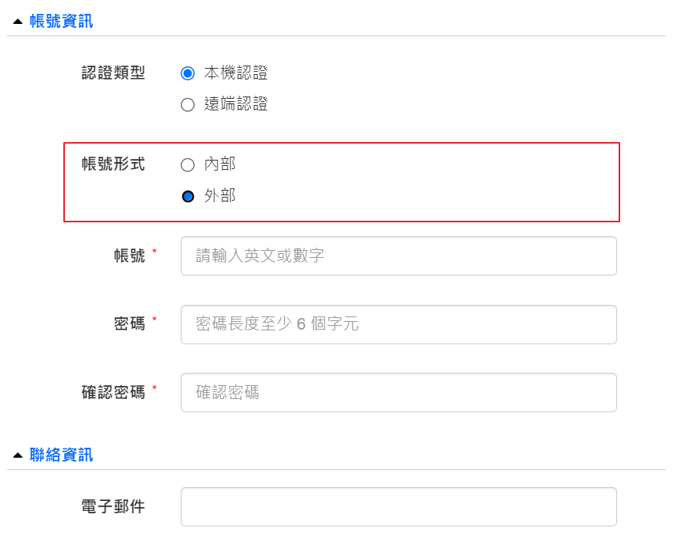Choose 外部 account type radio
This screenshot has height=538, width=675.
click(188, 196)
